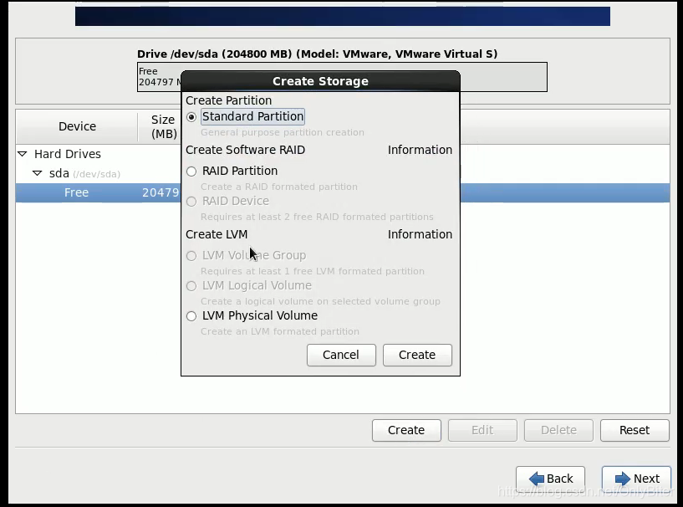This screenshot has width=683, height=507.
Task: Click the blue Next arrow icon
Action: 623,479
